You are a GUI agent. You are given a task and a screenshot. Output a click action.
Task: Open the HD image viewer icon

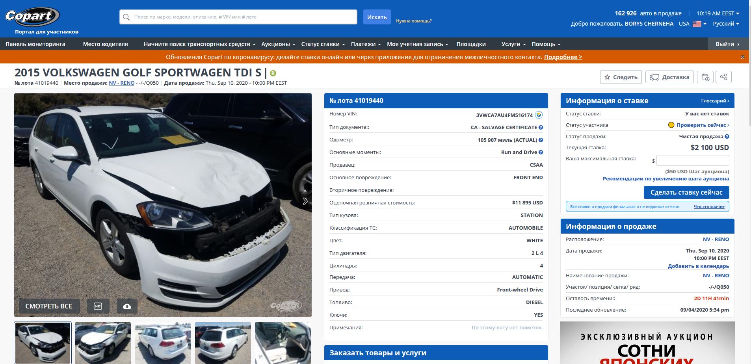pos(98,306)
